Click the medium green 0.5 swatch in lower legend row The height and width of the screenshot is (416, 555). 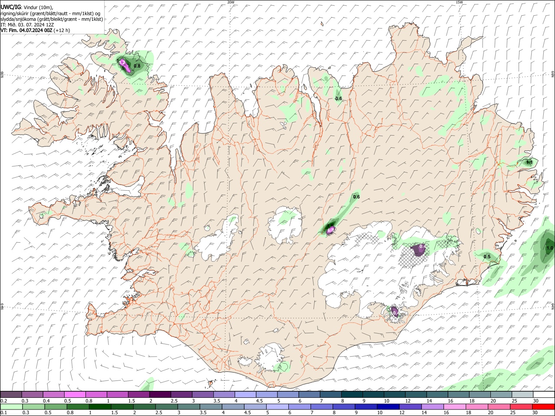click(56, 406)
